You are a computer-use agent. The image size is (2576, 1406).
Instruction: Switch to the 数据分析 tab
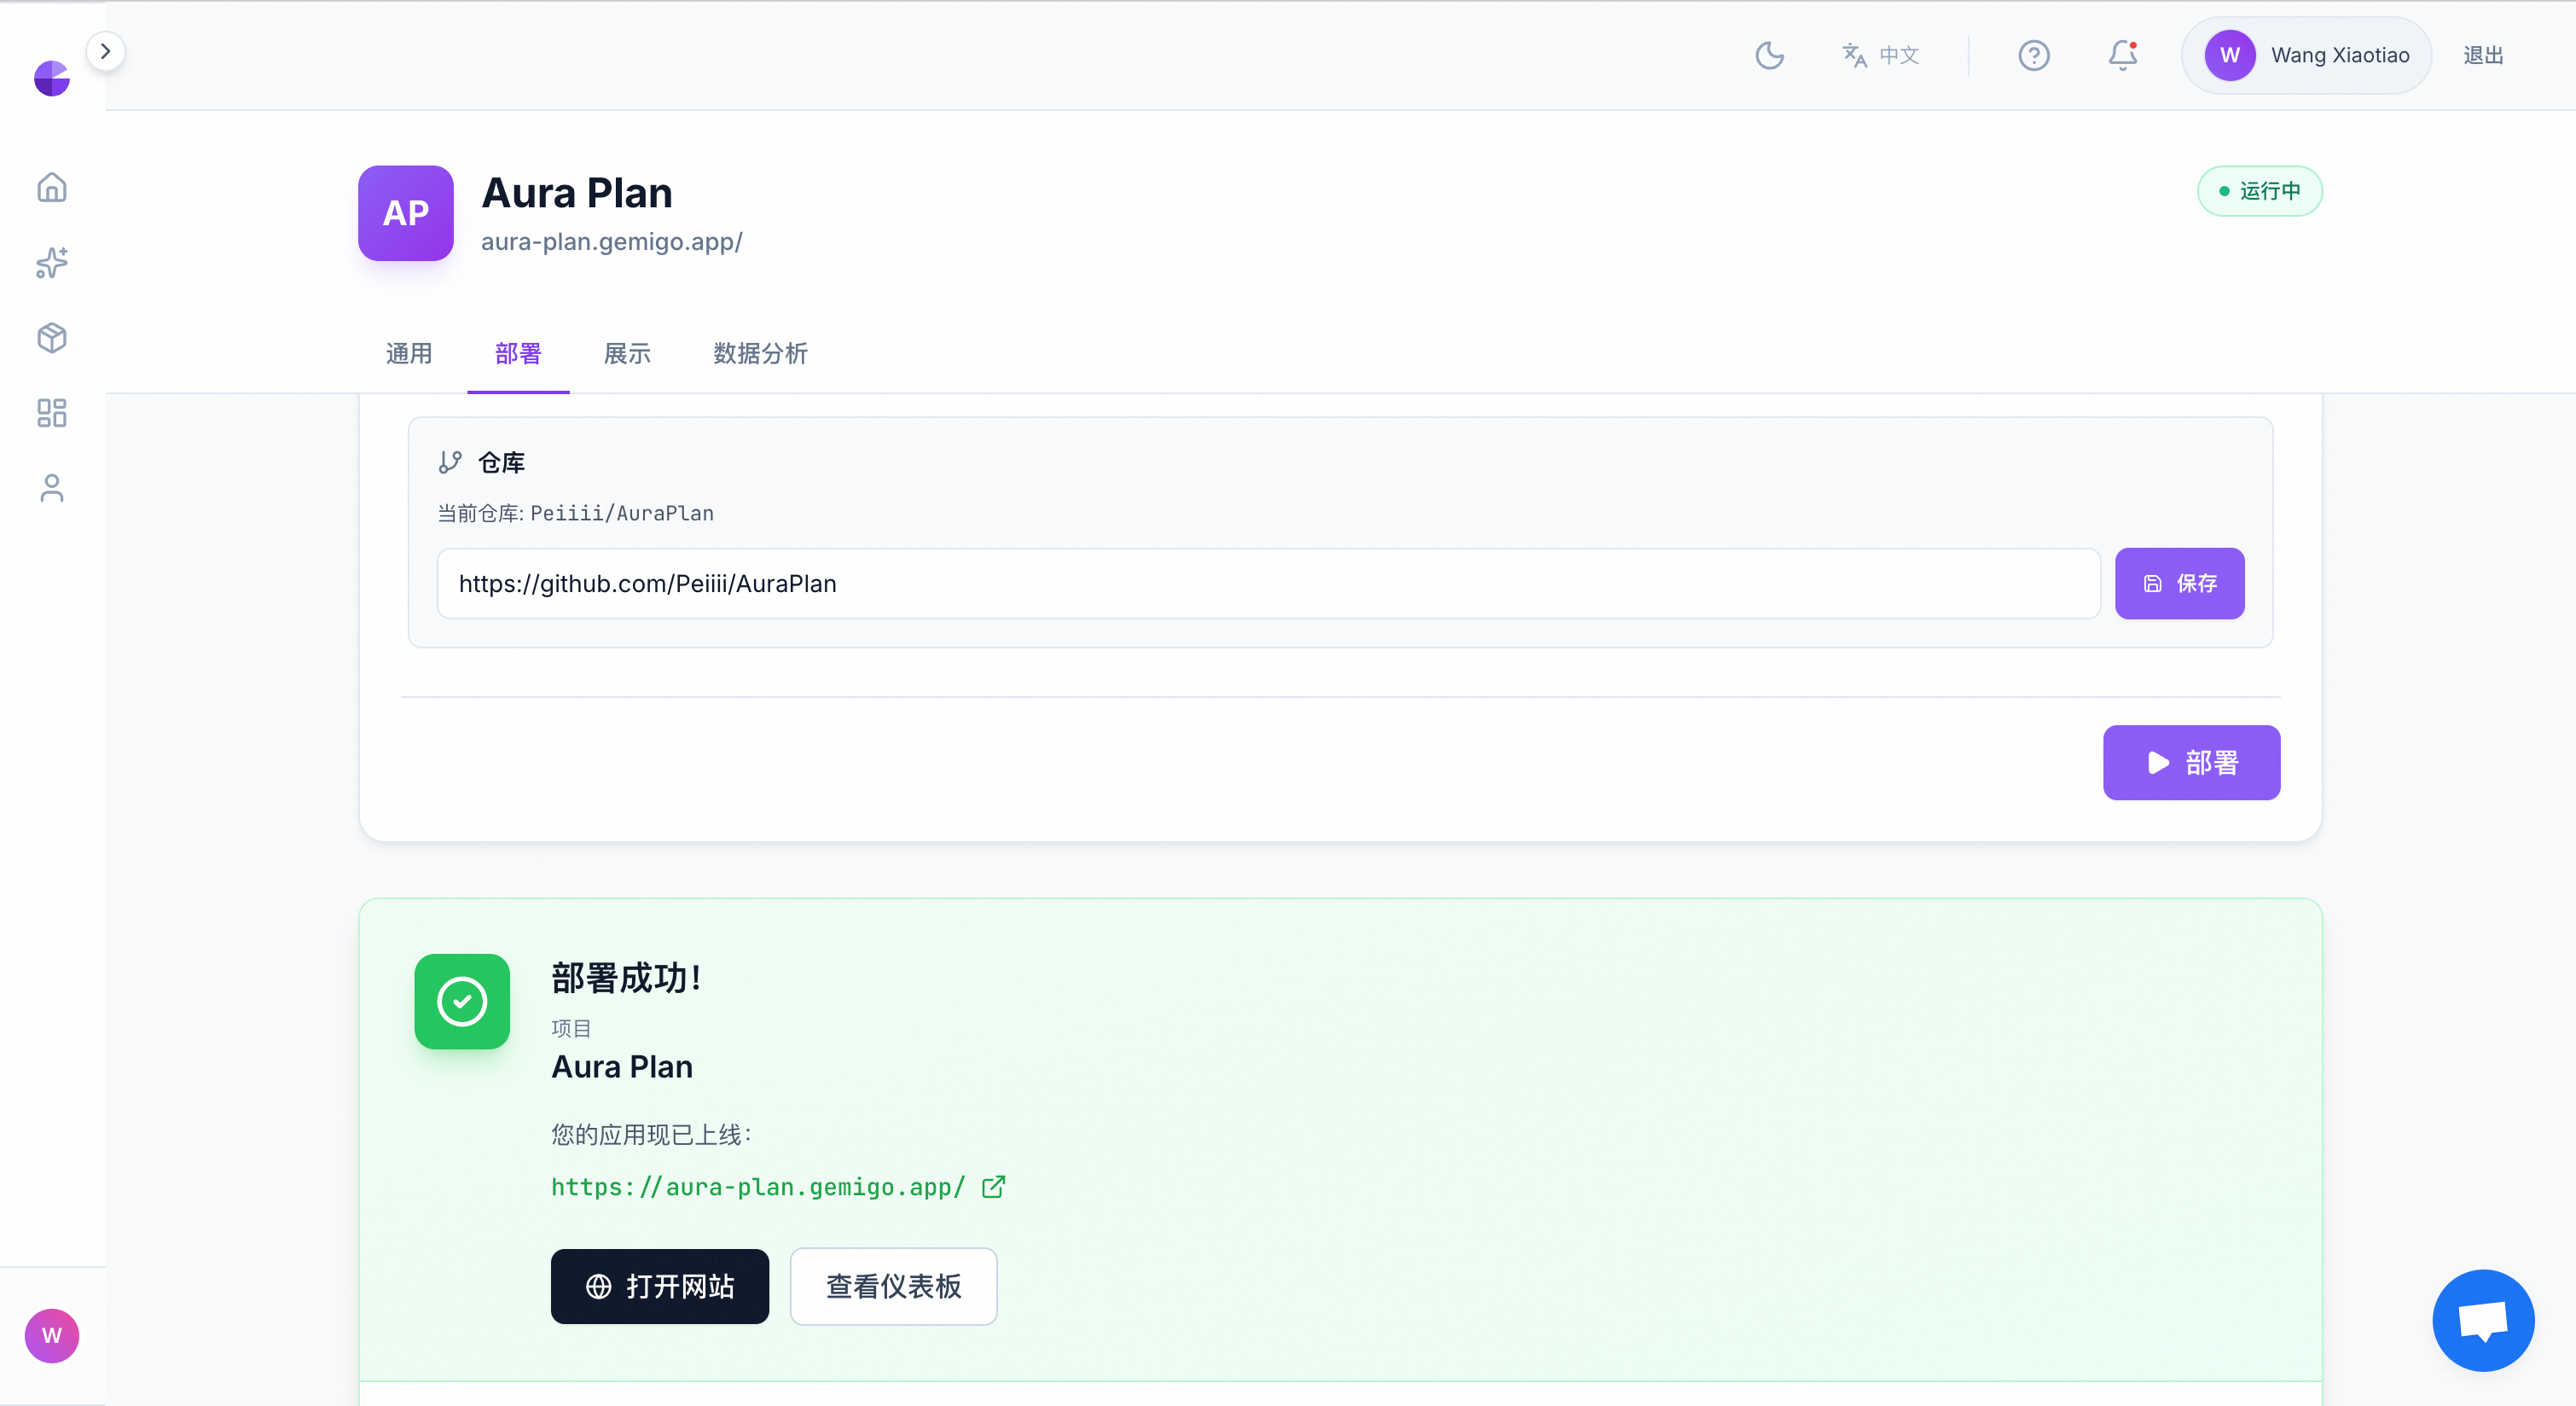[760, 353]
